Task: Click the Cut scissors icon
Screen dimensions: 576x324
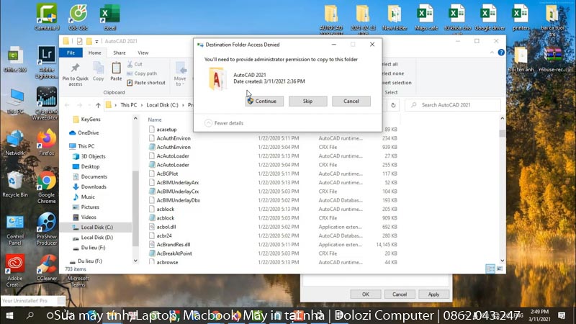Action: [x=130, y=64]
